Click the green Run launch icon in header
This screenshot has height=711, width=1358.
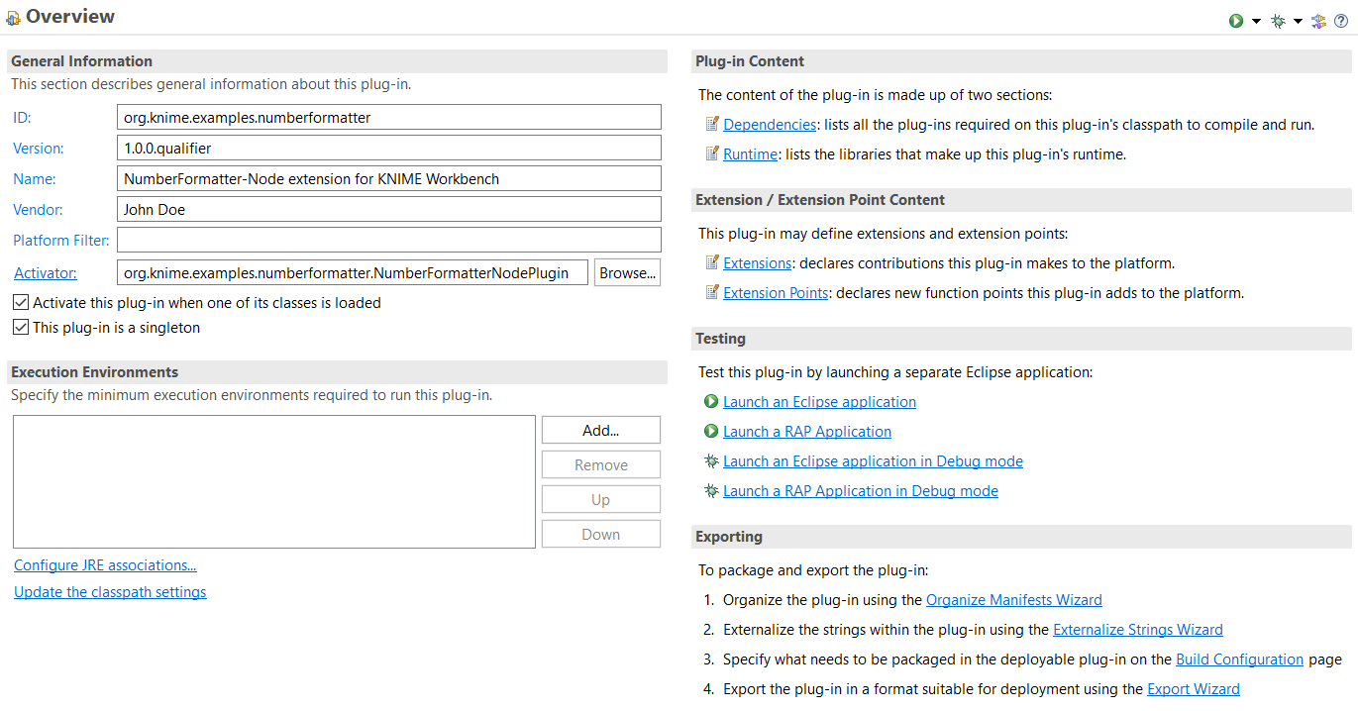[x=1236, y=21]
